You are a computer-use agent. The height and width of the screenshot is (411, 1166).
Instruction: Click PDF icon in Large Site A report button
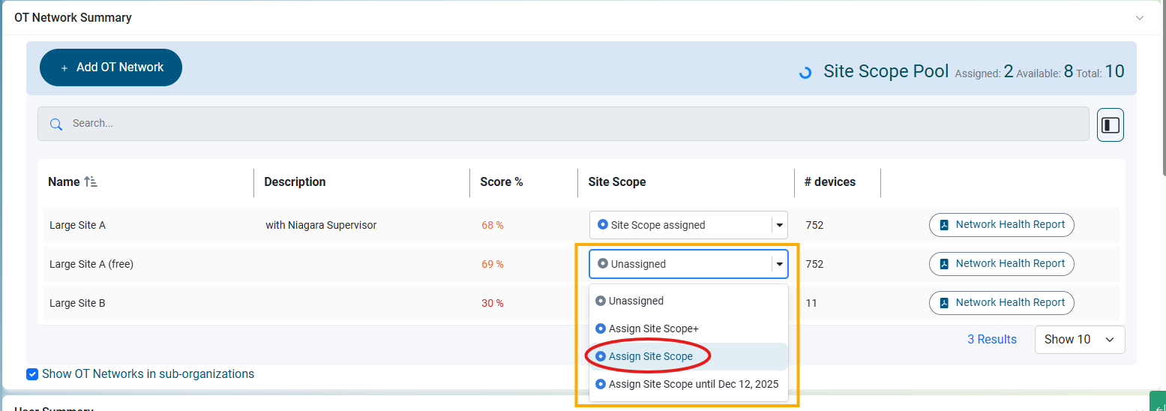[945, 225]
